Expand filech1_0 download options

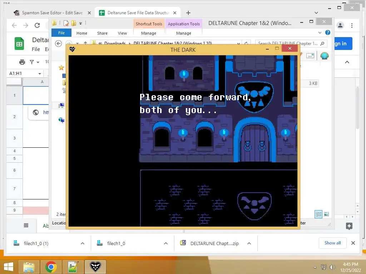[166, 243]
